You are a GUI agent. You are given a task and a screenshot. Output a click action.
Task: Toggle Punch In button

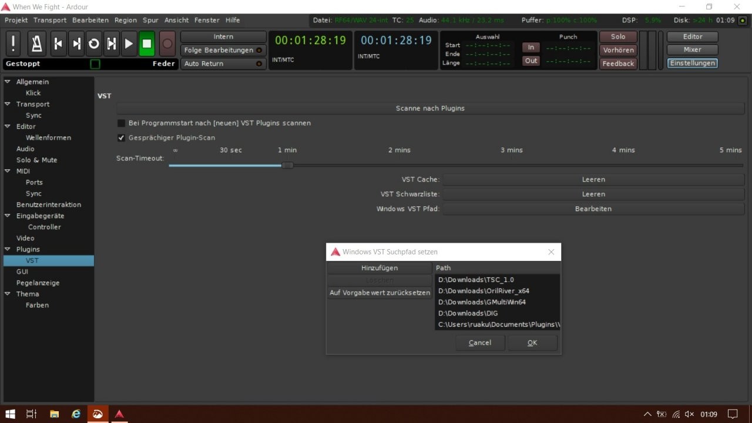531,47
